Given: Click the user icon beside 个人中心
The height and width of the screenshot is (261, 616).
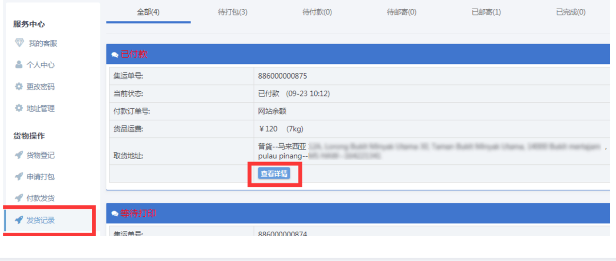Looking at the screenshot, I should coord(19,65).
